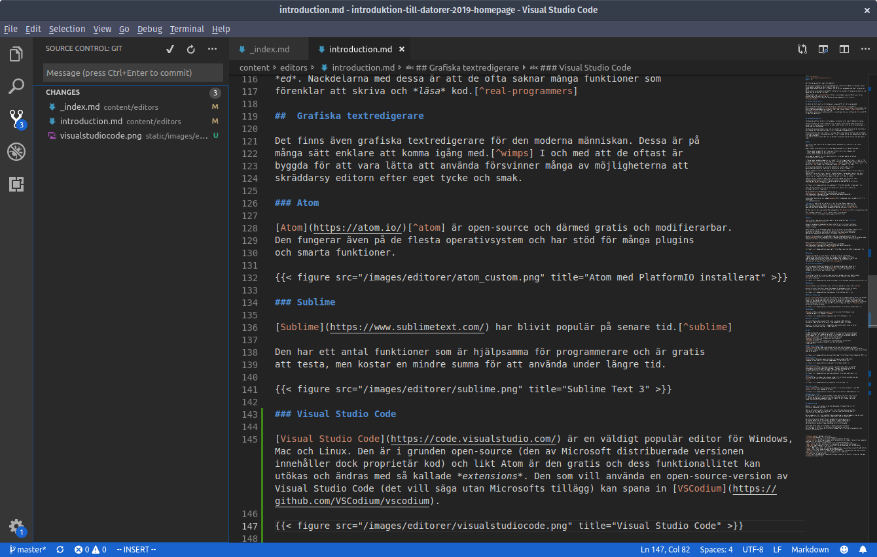The height and width of the screenshot is (557, 877).
Task: Switch to the introduction.md tab
Action: click(360, 49)
